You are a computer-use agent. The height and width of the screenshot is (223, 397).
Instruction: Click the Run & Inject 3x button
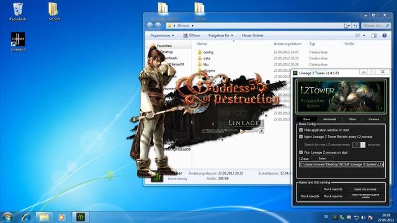pyautogui.click(x=333, y=189)
